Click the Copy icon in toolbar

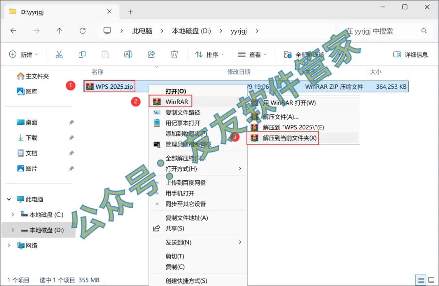click(x=82, y=55)
